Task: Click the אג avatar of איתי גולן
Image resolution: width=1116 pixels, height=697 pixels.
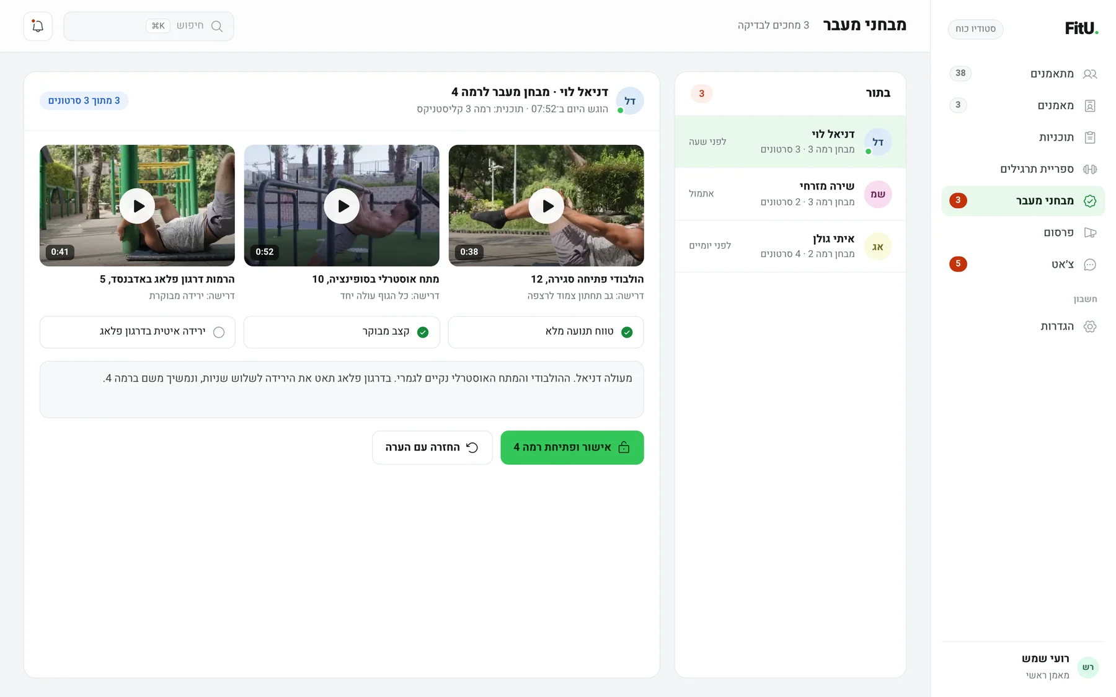Action: point(878,247)
